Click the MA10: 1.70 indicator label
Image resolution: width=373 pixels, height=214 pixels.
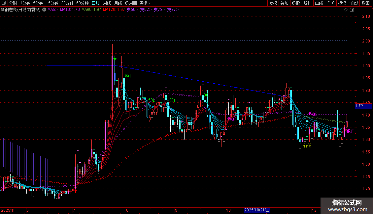pos(70,10)
